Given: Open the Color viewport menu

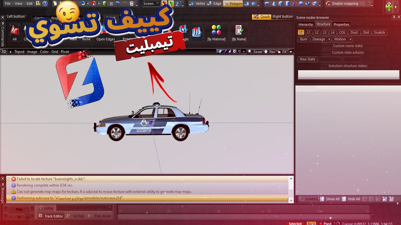Looking at the screenshot, I should (44, 52).
